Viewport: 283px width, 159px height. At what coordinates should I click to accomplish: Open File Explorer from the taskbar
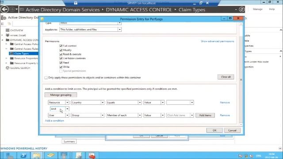tap(37, 155)
